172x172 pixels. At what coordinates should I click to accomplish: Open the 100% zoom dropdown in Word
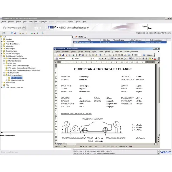pos(141,55)
